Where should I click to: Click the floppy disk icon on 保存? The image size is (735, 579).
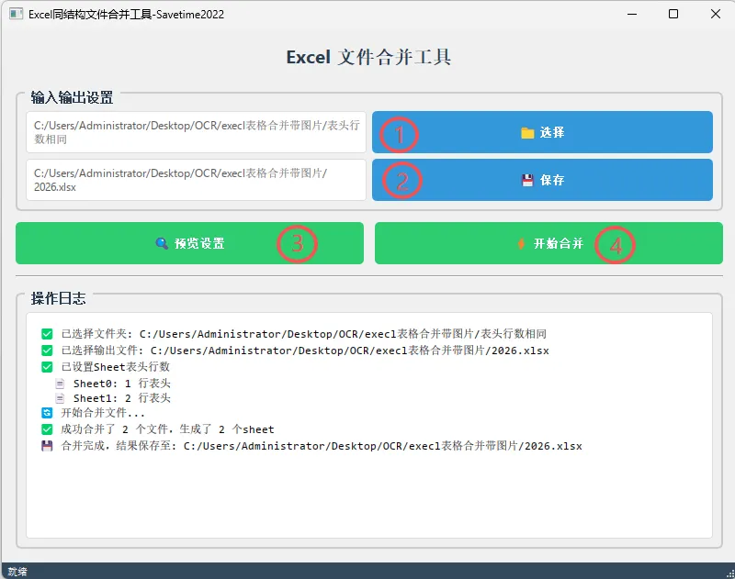tap(527, 180)
